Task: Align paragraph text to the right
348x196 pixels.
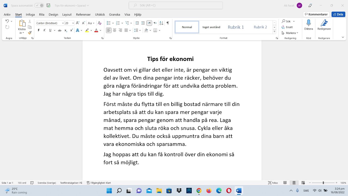Action: (x=120, y=30)
